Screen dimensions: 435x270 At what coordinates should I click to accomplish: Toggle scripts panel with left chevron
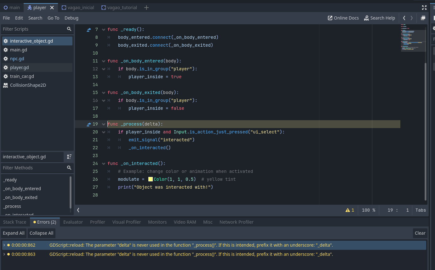coord(78,210)
